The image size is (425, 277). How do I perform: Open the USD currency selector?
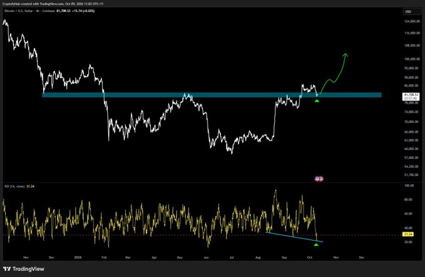(412, 12)
